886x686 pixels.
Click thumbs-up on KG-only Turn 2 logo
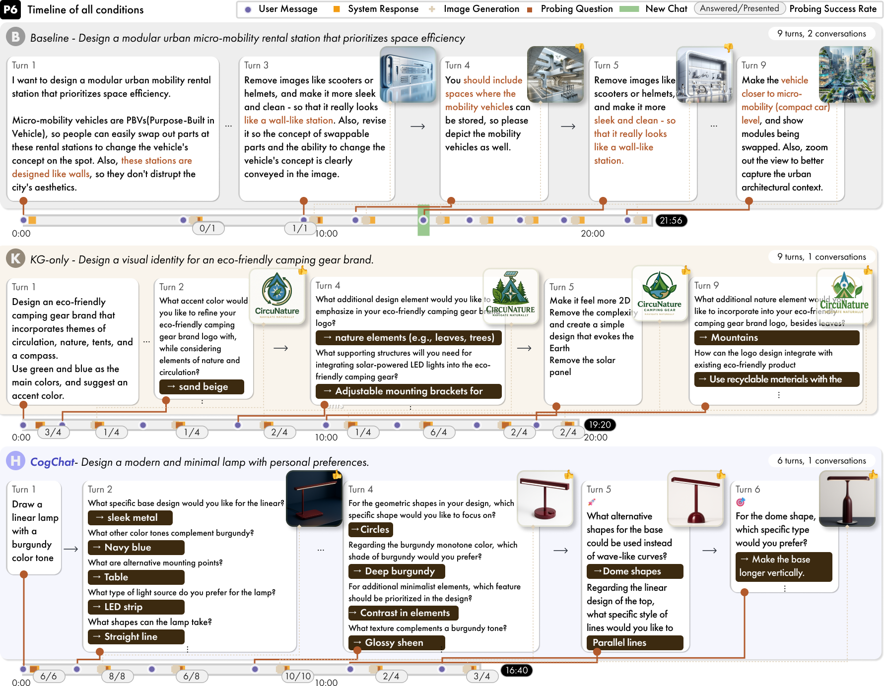click(x=302, y=270)
